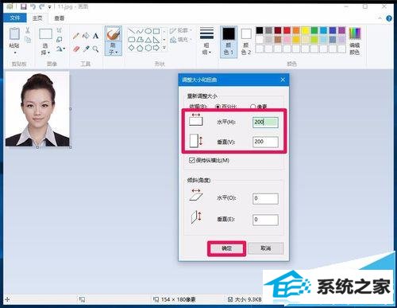Choose the Hexagon shape

[x=148, y=48]
